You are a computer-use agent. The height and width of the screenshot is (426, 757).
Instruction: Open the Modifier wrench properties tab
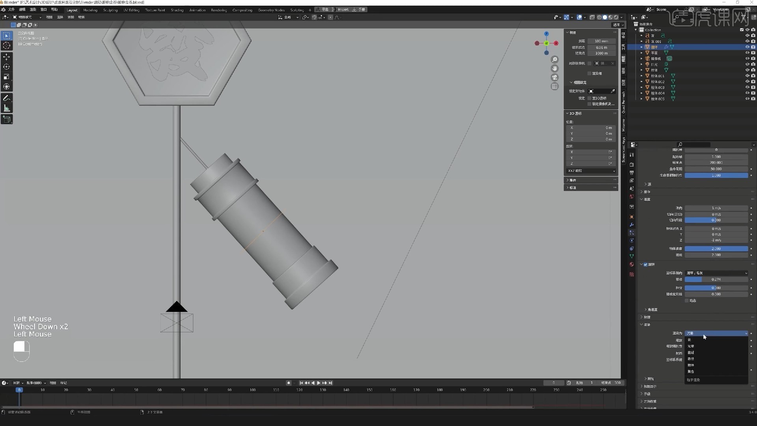[632, 225]
